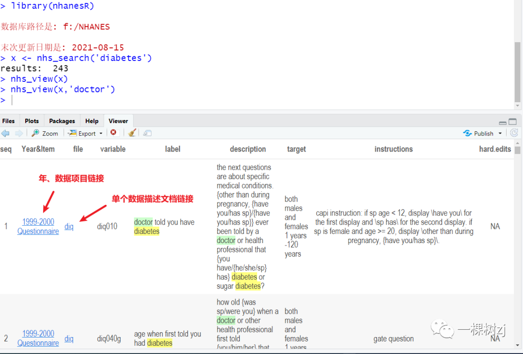523x354 pixels.
Task: Select label 'doctor told you have diabetes'
Action: [x=164, y=227]
